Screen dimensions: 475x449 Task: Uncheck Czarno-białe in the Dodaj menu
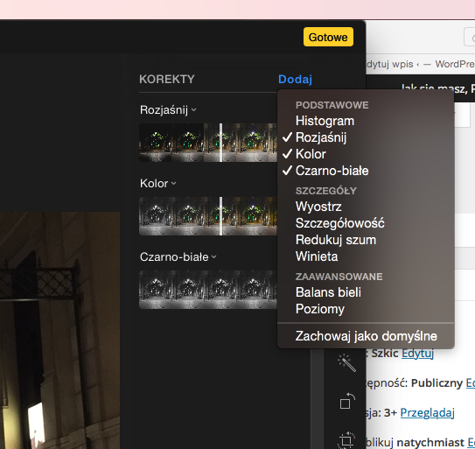click(x=366, y=171)
